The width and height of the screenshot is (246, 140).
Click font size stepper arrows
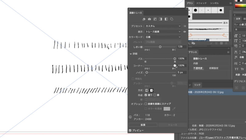(240, 36)
